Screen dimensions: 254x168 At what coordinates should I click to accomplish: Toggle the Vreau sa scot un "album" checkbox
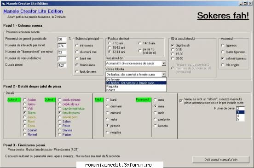[x=181, y=101]
